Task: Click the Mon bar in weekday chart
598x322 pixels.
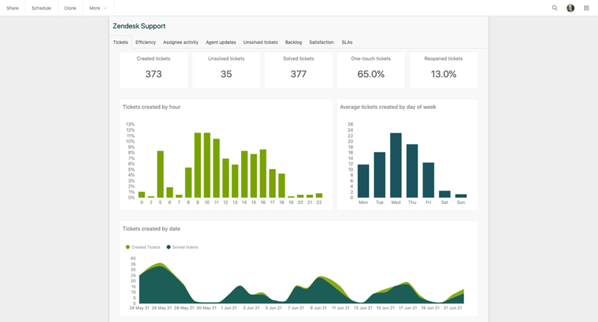Action: tap(363, 181)
